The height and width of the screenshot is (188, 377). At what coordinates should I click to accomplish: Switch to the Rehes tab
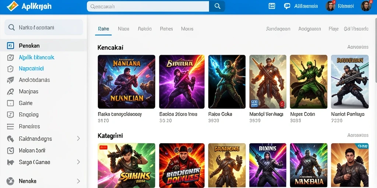point(166,29)
